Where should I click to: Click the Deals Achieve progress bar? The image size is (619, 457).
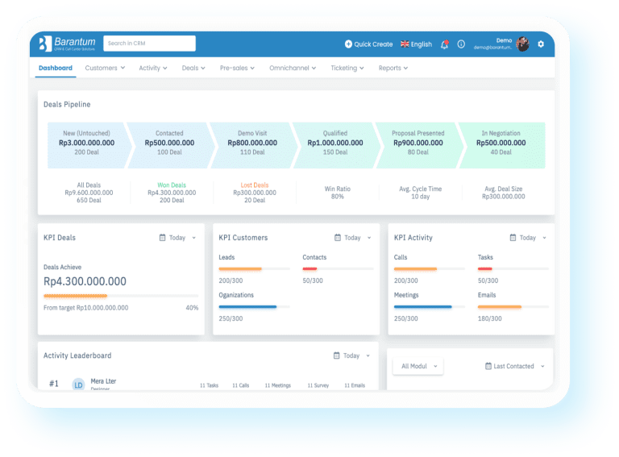click(121, 296)
